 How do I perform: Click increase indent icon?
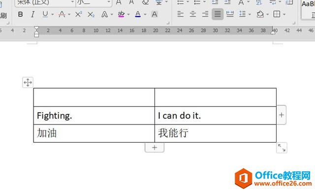(227, 2)
